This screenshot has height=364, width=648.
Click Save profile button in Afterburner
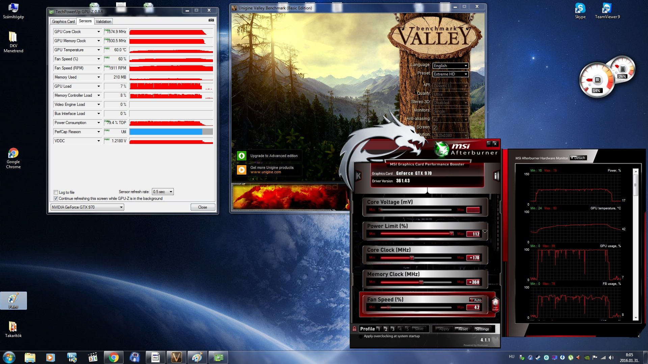(x=419, y=329)
